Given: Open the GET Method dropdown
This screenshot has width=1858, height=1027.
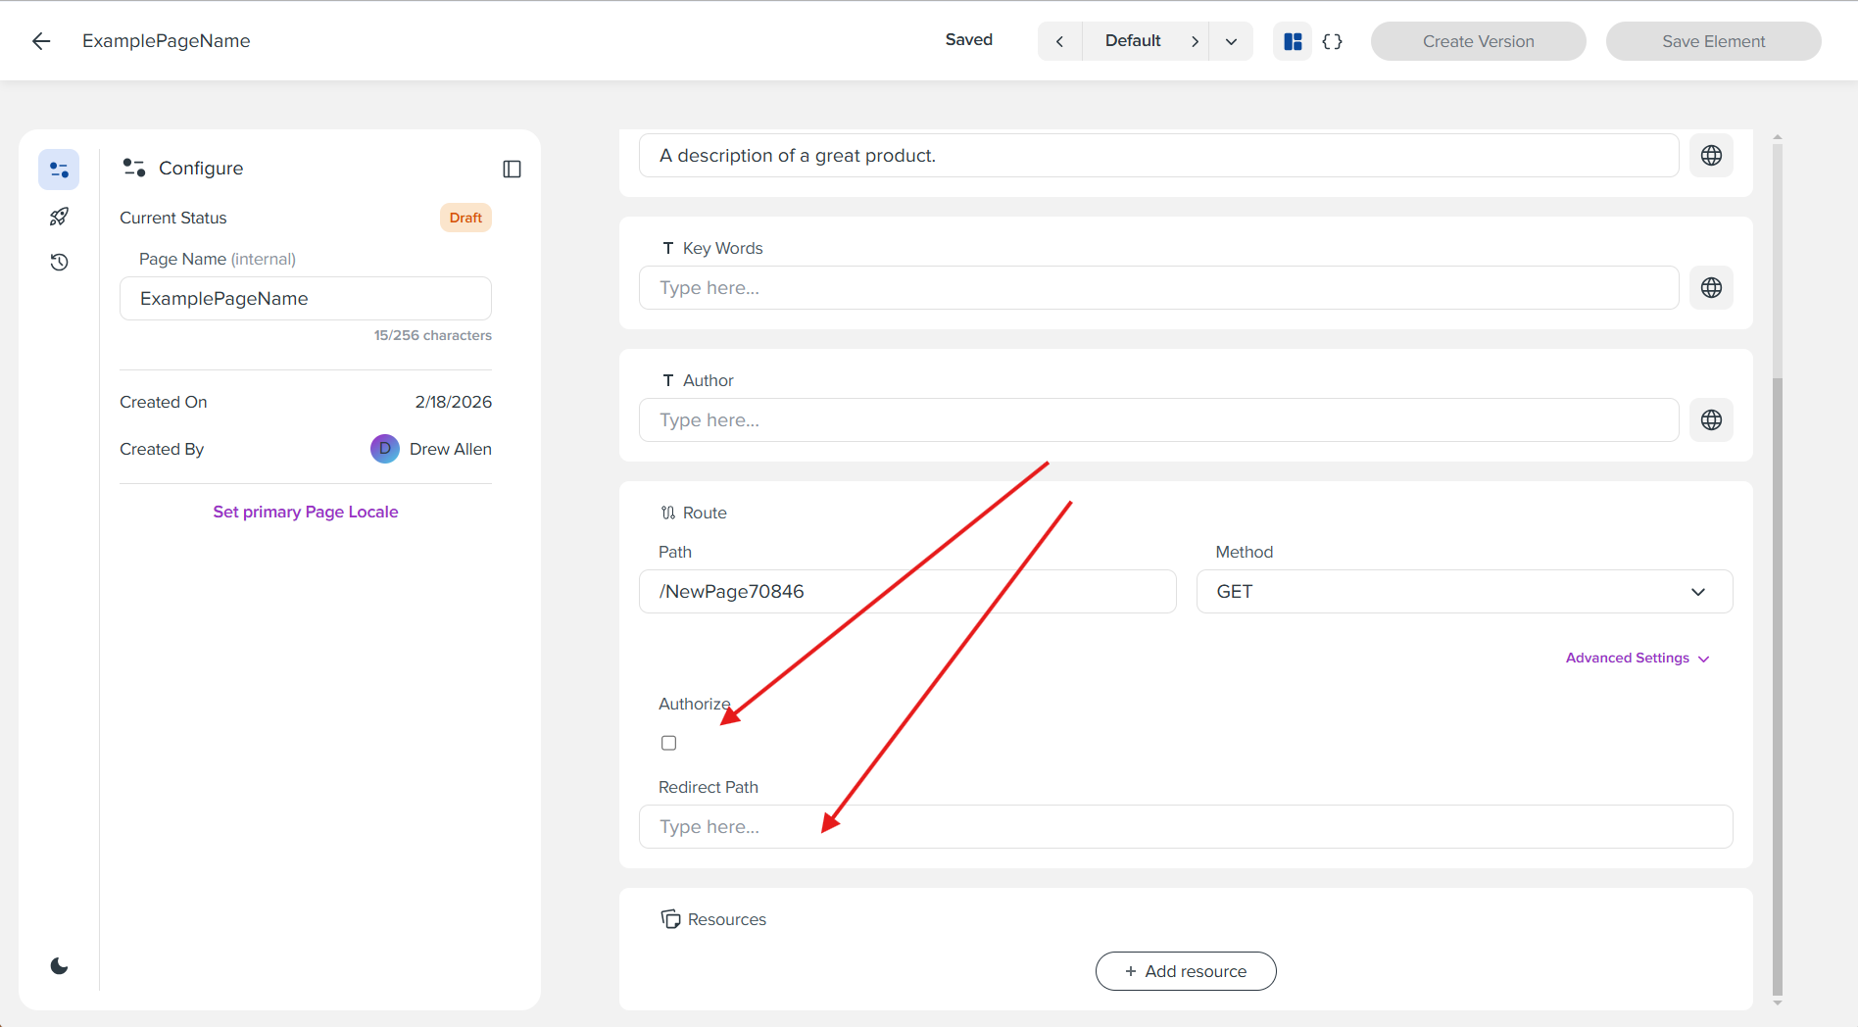Looking at the screenshot, I should [x=1463, y=591].
